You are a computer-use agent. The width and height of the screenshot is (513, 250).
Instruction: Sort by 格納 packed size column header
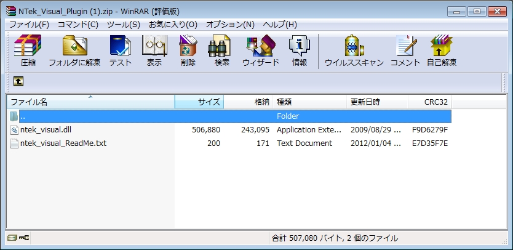point(249,102)
